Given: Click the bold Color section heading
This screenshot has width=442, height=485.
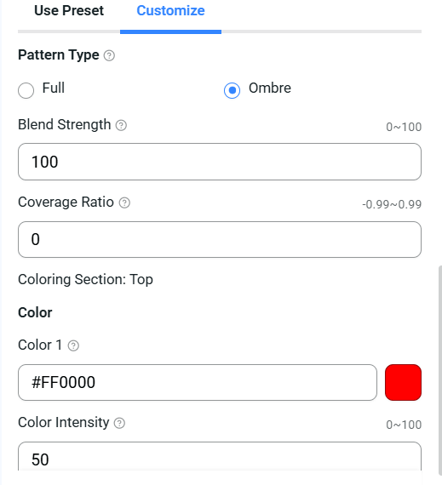Looking at the screenshot, I should click(x=35, y=313).
